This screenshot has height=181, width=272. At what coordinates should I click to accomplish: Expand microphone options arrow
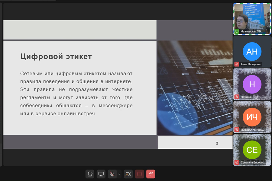pyautogui.click(x=119, y=174)
